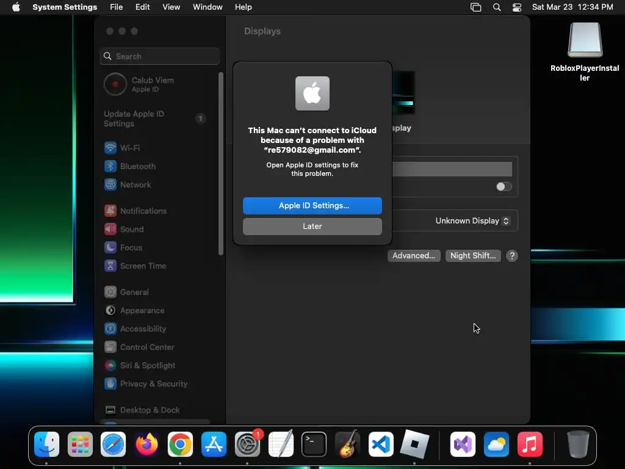The image size is (625, 469).
Task: Open the Edit menu
Action: (142, 7)
